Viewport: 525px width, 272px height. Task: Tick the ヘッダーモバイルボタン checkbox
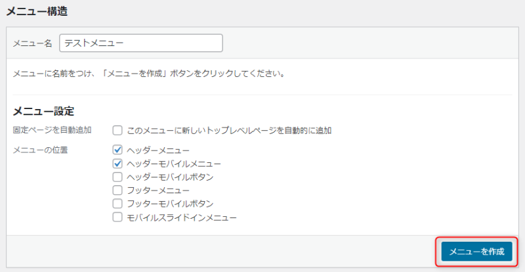[117, 177]
